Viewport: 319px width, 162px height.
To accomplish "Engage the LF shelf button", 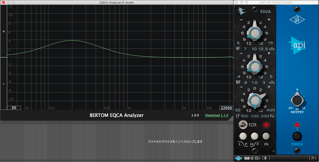I will click(243, 136).
